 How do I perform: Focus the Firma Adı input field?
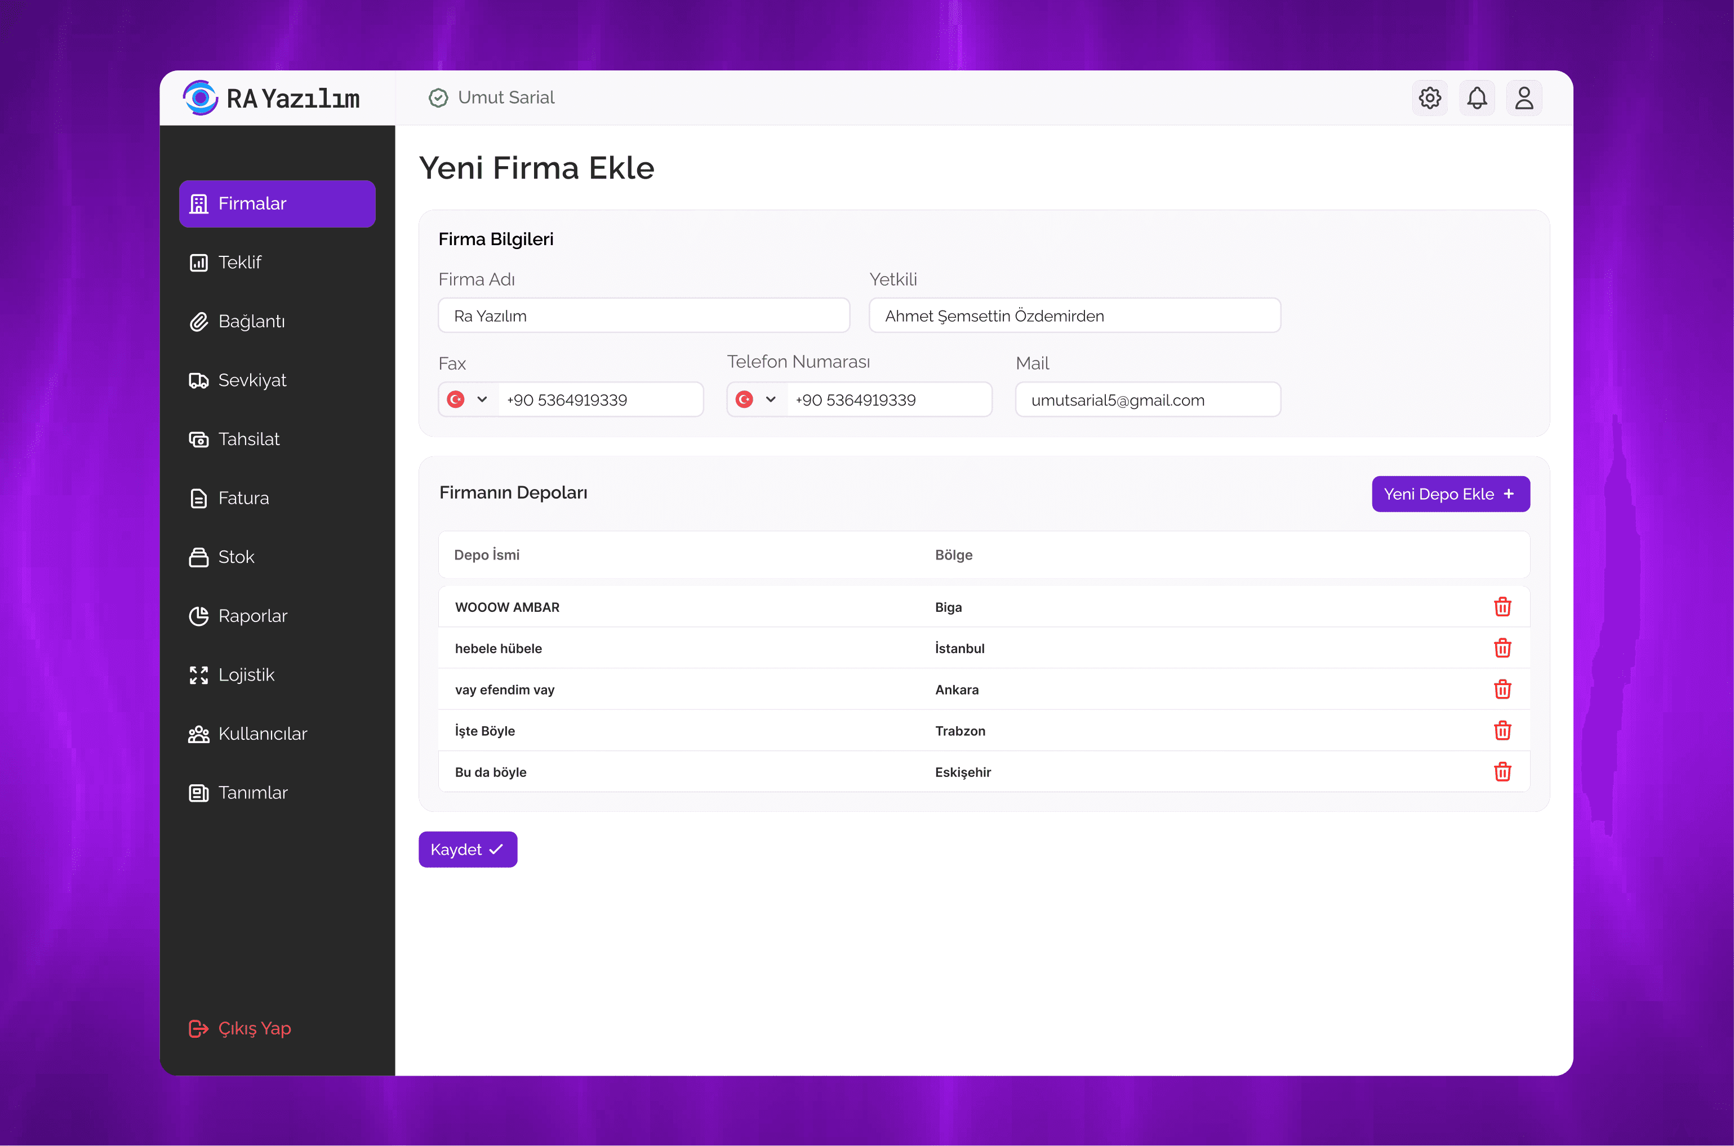(643, 316)
